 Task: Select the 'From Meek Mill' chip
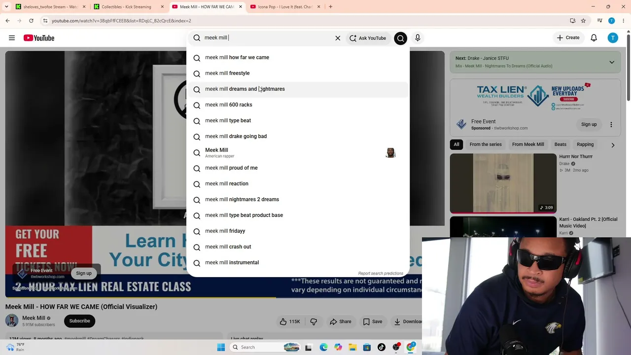pos(528,144)
